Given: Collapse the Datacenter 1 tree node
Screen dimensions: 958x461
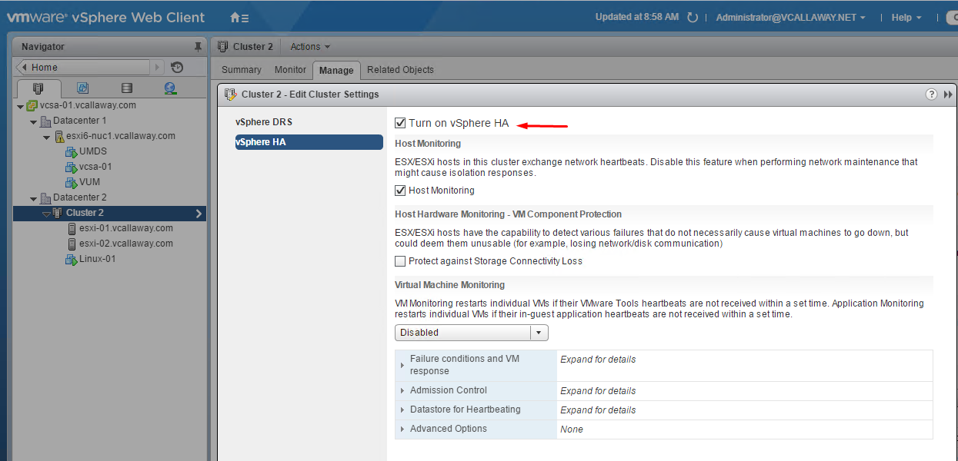Looking at the screenshot, I should pyautogui.click(x=34, y=121).
